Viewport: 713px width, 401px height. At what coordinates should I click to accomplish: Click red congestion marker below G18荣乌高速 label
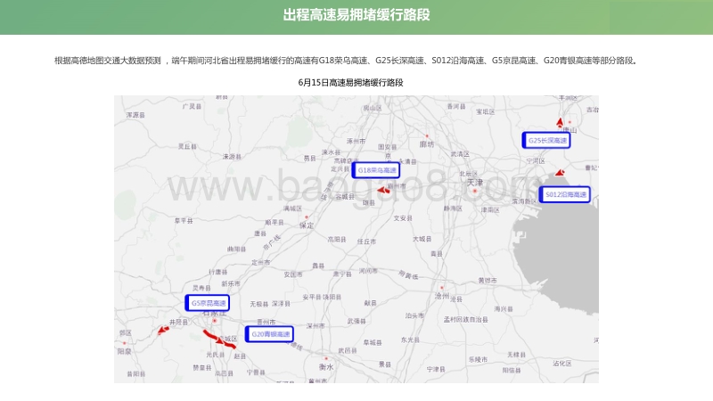click(384, 190)
